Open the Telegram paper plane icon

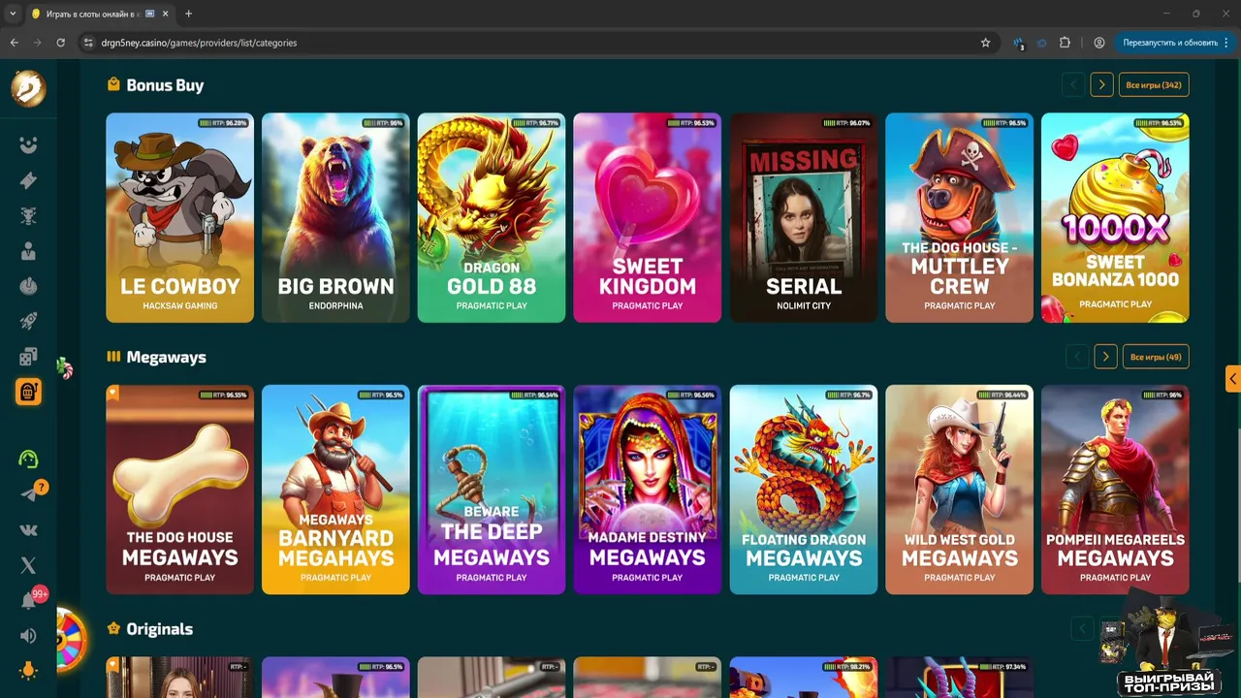tap(29, 494)
